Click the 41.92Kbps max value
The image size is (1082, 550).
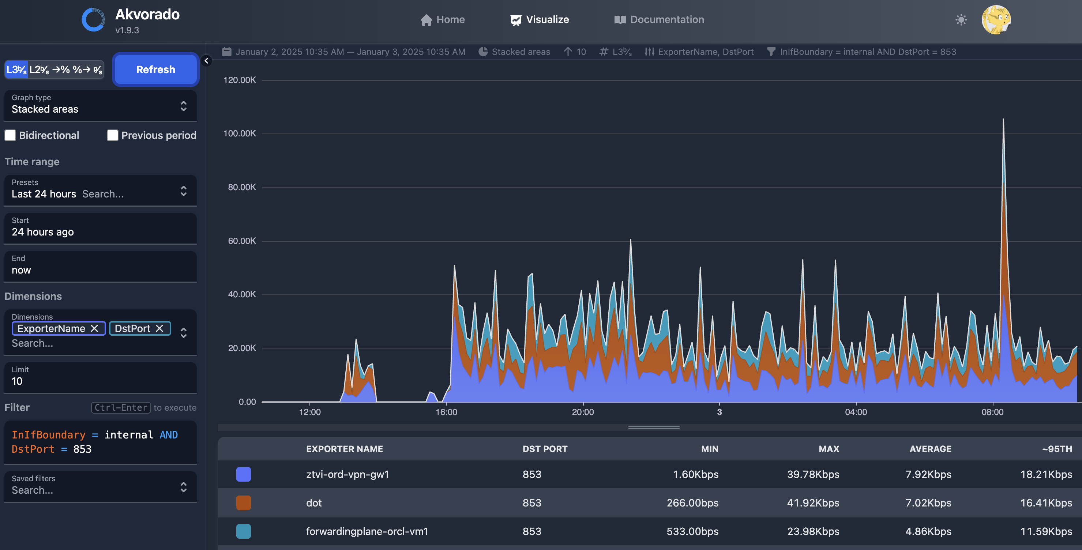[x=813, y=503]
